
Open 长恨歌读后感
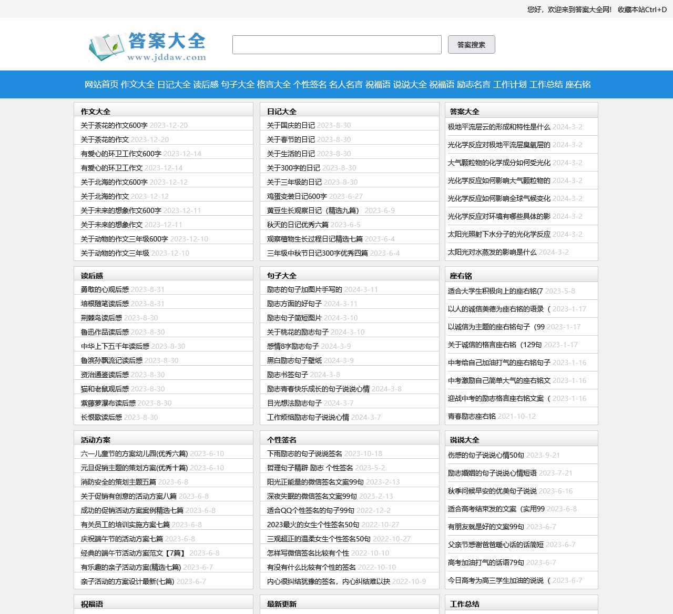[101, 417]
